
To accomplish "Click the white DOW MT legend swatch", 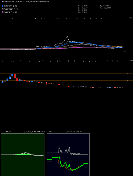I will [x=3, y=9].
